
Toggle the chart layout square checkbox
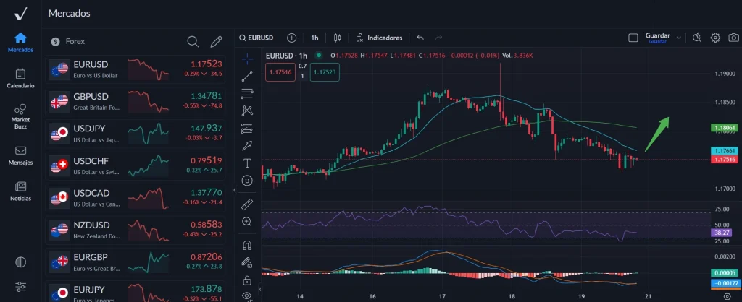pos(633,38)
